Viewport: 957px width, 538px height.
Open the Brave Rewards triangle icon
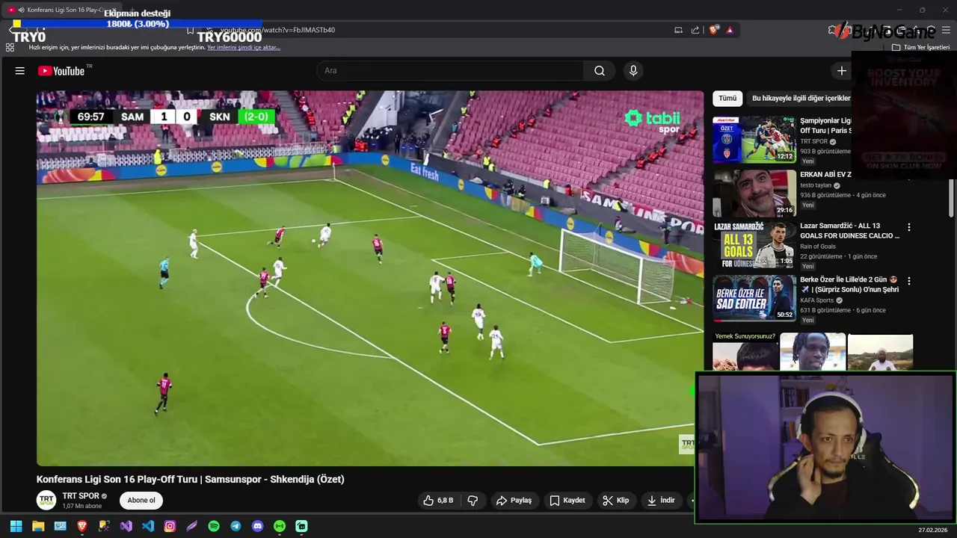click(730, 30)
